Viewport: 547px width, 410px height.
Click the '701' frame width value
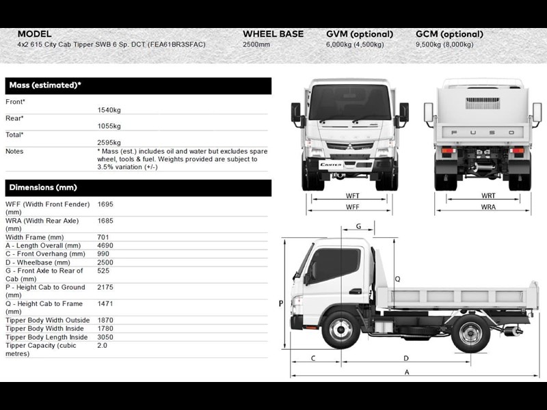(x=103, y=237)
